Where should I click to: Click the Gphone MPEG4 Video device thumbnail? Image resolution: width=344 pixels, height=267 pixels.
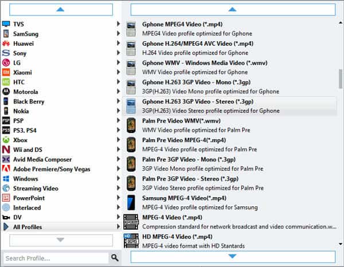[131, 29]
